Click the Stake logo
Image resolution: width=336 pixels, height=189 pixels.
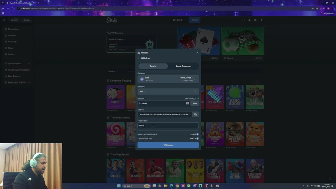point(112,20)
